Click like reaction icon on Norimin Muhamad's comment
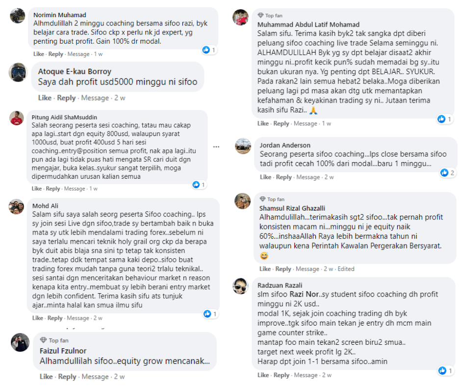Image resolution: width=461 pixels, height=387 pixels. tap(206, 50)
